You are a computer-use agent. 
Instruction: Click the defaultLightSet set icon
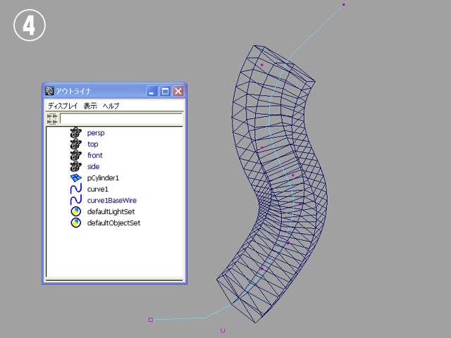(76, 211)
